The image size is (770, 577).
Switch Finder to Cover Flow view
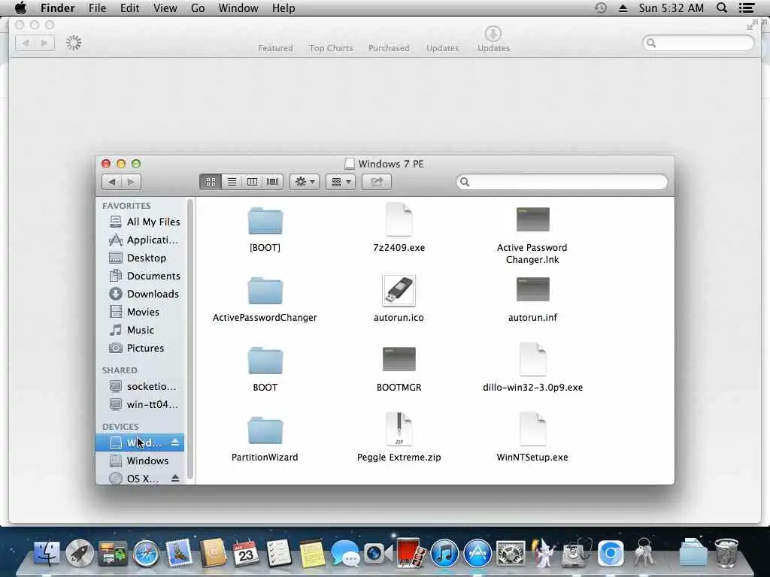click(x=272, y=182)
